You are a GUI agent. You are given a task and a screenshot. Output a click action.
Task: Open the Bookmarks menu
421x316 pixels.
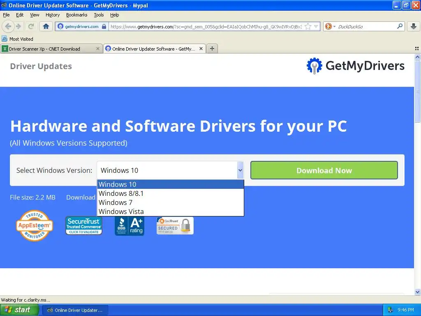77,15
